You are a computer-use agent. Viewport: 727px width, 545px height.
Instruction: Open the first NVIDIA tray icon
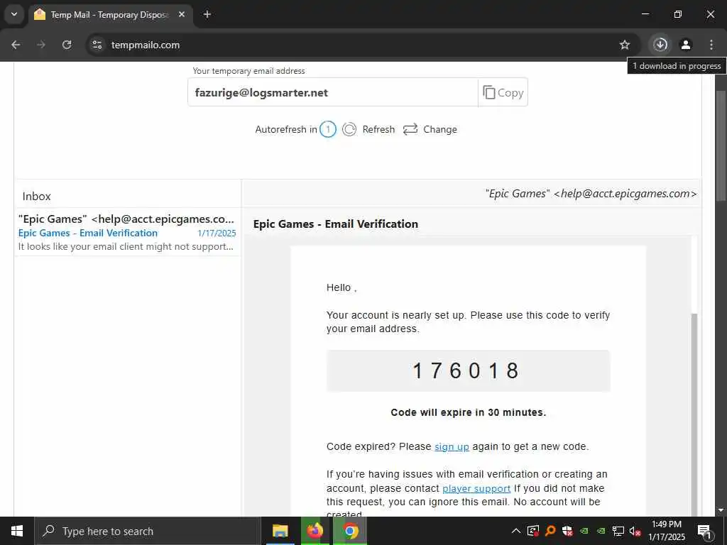click(x=584, y=531)
